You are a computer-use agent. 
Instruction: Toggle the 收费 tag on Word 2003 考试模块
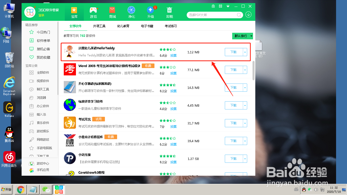tap(148, 66)
